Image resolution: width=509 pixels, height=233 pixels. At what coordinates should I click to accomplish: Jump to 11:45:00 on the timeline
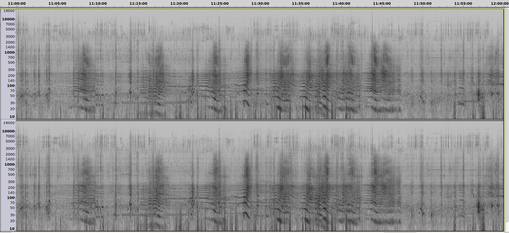(382, 4)
